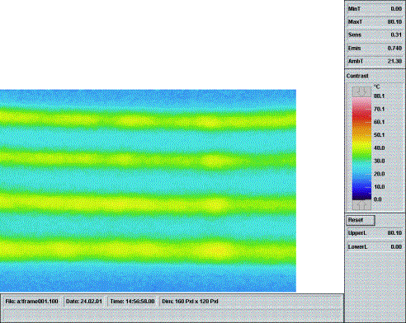Click the Emis value 0.740
This screenshot has height=323, width=406.
pyautogui.click(x=394, y=48)
